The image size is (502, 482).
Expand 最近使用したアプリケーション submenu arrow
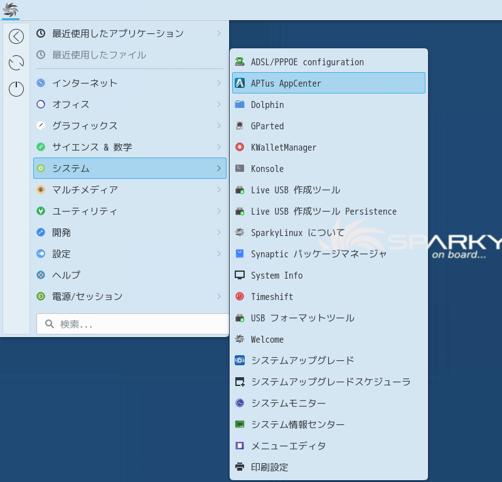click(x=219, y=33)
